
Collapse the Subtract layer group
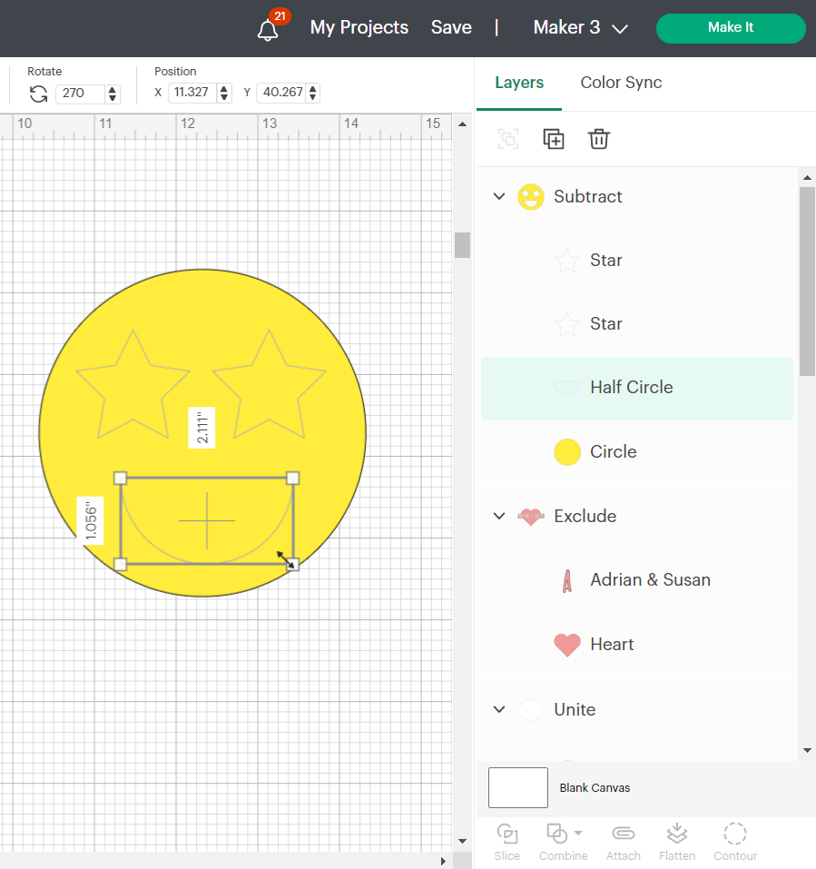498,196
